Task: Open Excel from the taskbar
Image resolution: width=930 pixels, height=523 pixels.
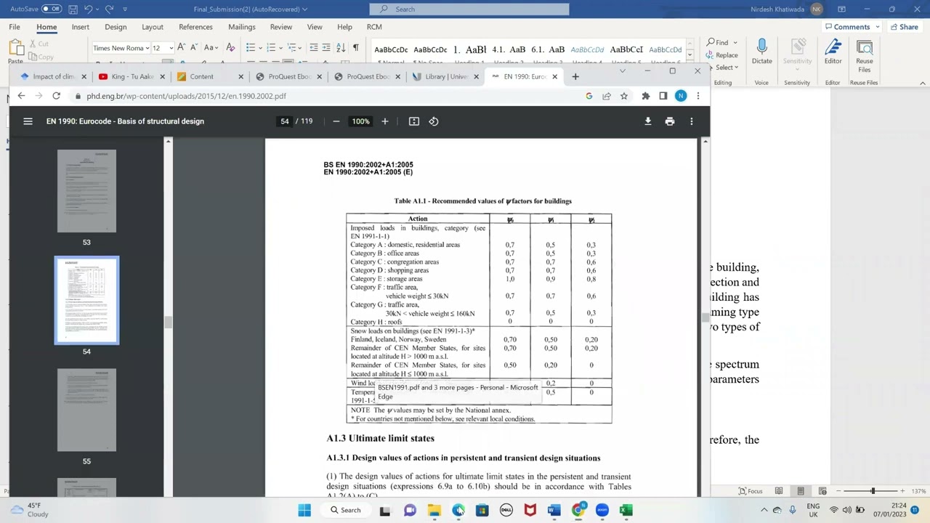Action: tap(626, 510)
